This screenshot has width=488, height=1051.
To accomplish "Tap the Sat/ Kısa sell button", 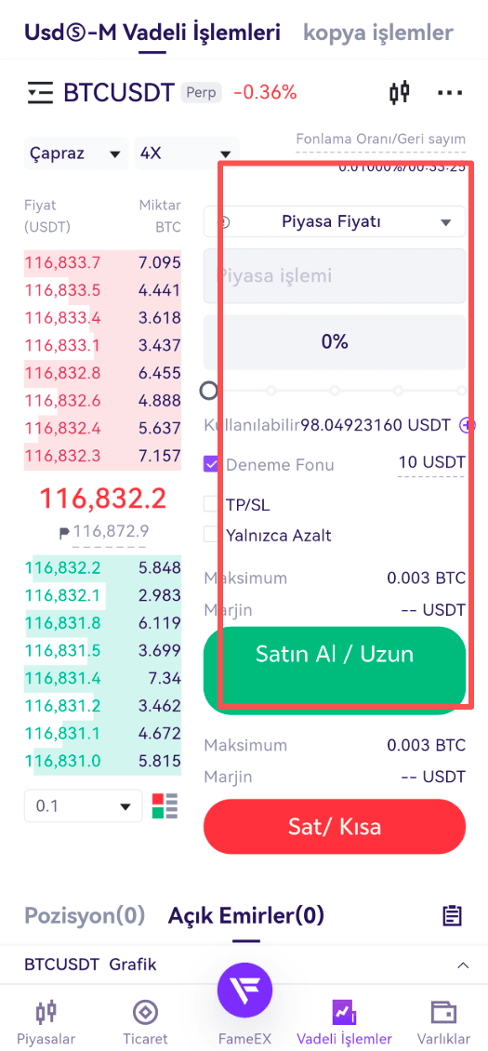I will [x=335, y=827].
